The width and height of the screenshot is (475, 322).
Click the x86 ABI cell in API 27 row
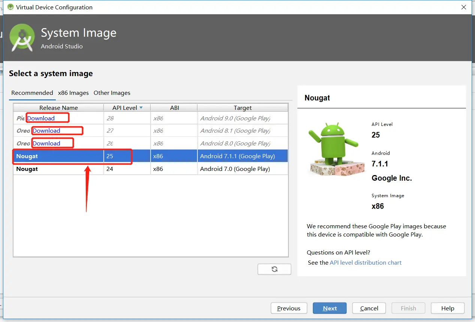(174, 130)
